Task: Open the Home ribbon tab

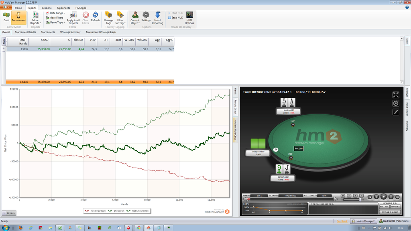Action: click(x=18, y=8)
